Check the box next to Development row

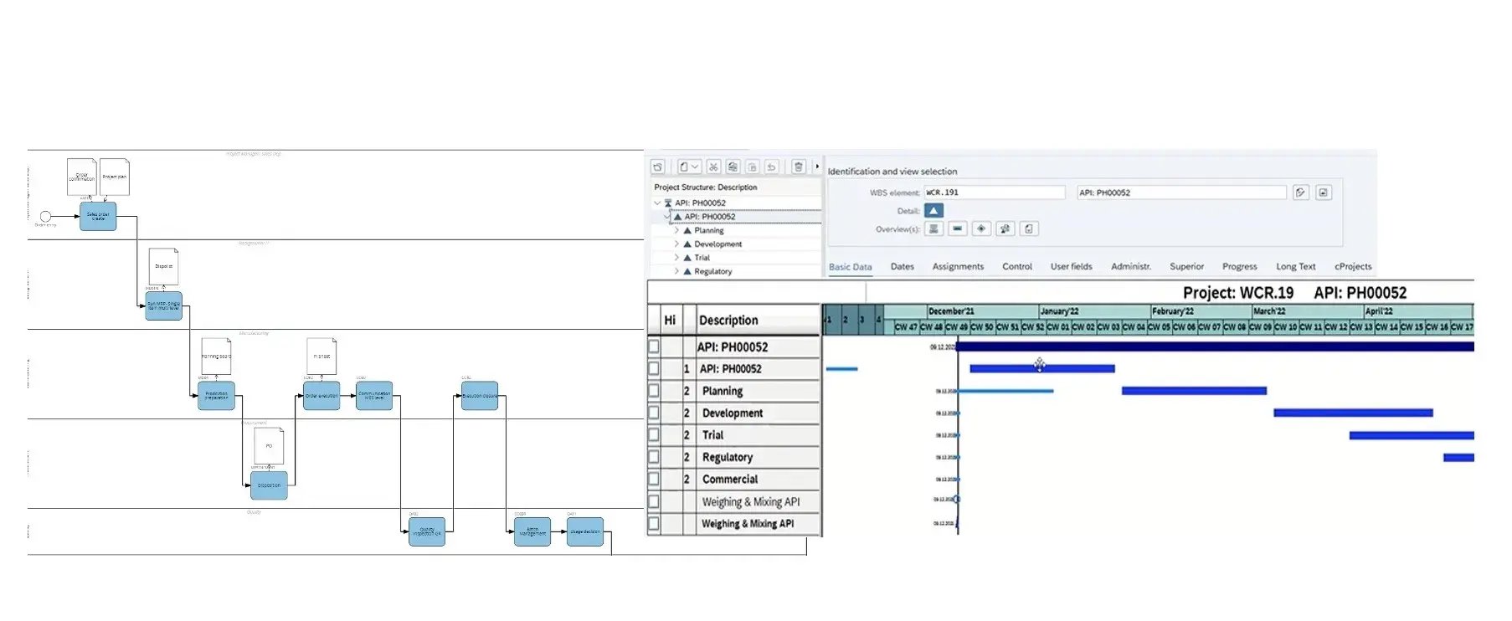[654, 413]
